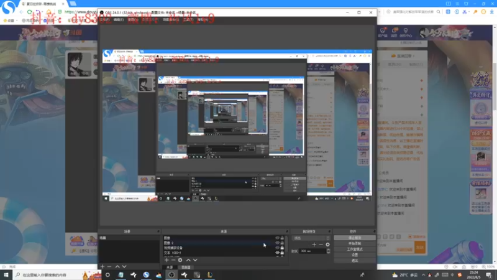Click the 300 ms duration field
The width and height of the screenshot is (497, 280).
[x=313, y=251]
